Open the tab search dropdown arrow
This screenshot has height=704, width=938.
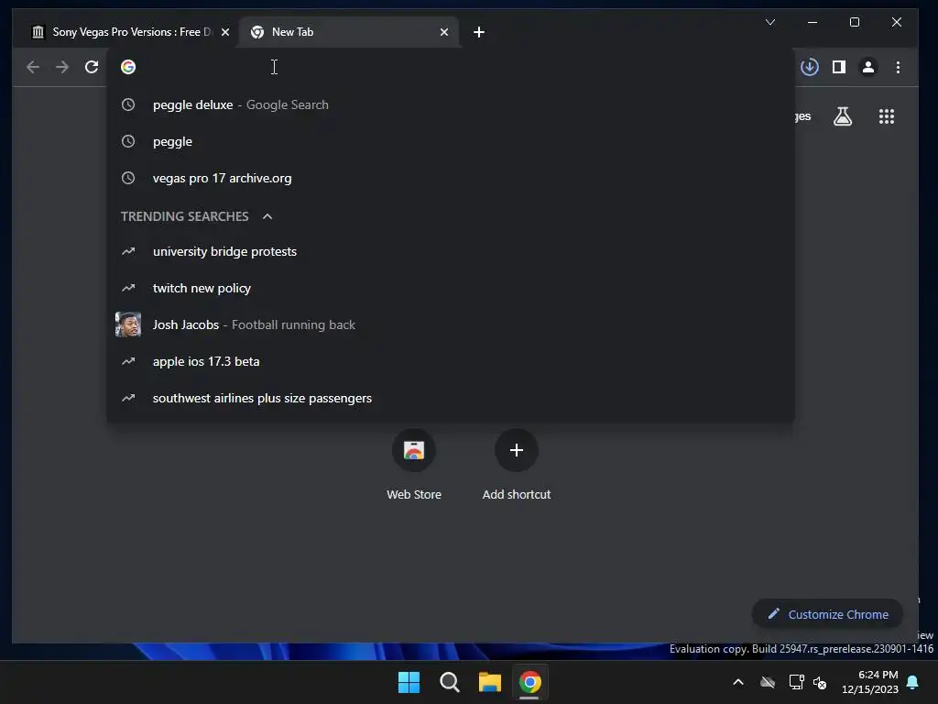(x=770, y=22)
